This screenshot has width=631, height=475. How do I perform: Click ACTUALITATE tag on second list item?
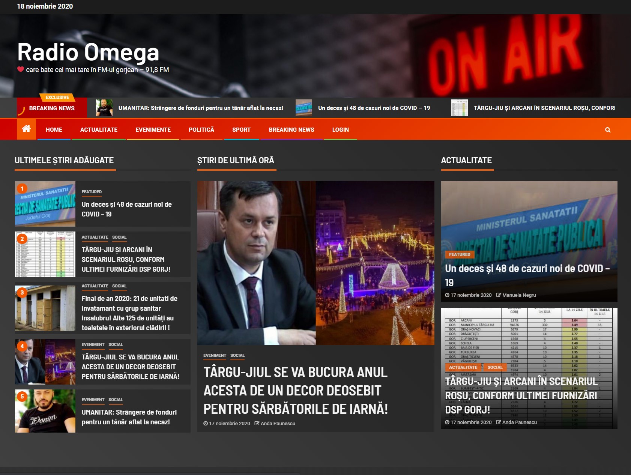(x=95, y=237)
